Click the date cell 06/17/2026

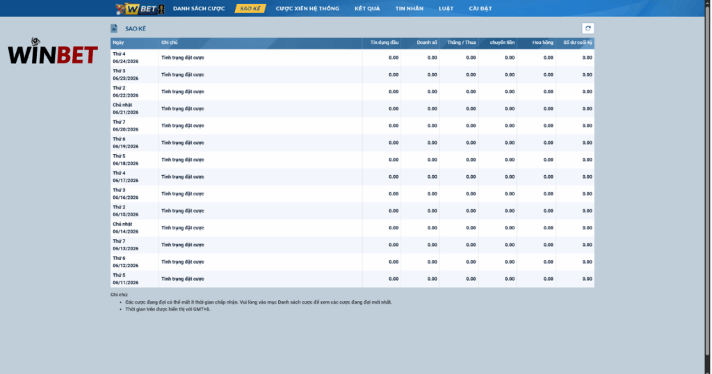click(x=134, y=177)
